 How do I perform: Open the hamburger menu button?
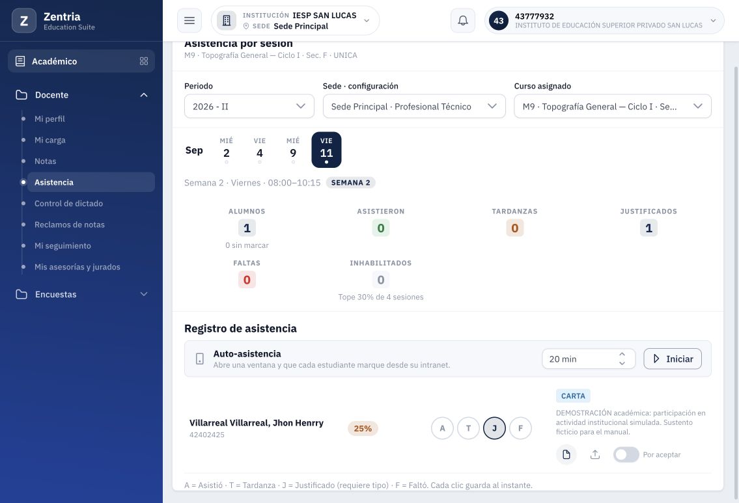[189, 21]
